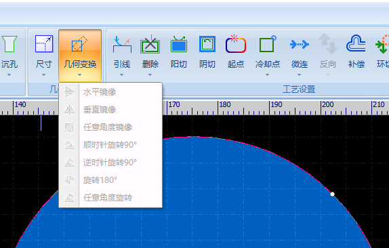This screenshot has width=389, height=248.
Task: Click the 冷却点 cooling point icon
Action: (x=268, y=44)
